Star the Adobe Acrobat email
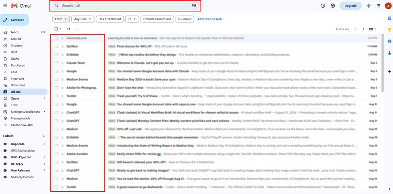The width and height of the screenshot is (393, 194). (x=63, y=154)
